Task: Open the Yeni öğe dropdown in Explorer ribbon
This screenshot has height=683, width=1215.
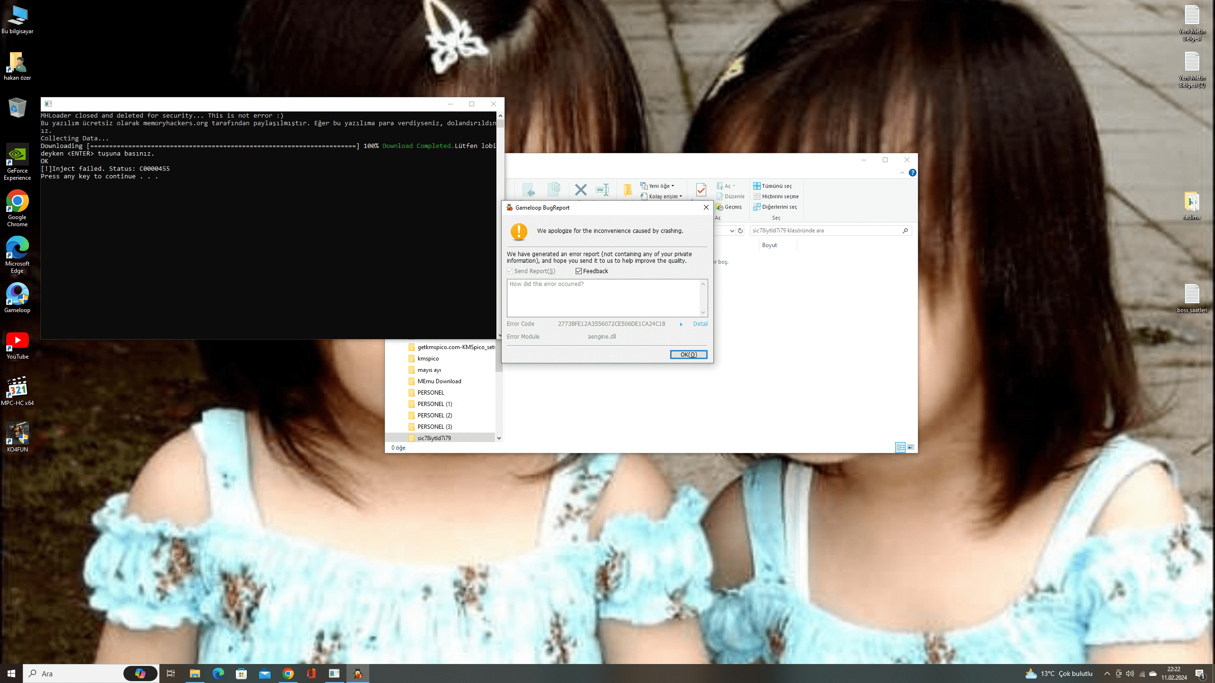Action: [x=657, y=186]
